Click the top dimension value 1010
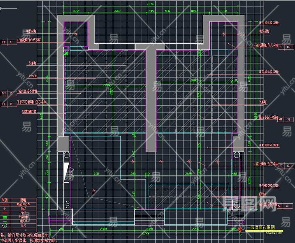295x243 pixels. pyautogui.click(x=223, y=11)
